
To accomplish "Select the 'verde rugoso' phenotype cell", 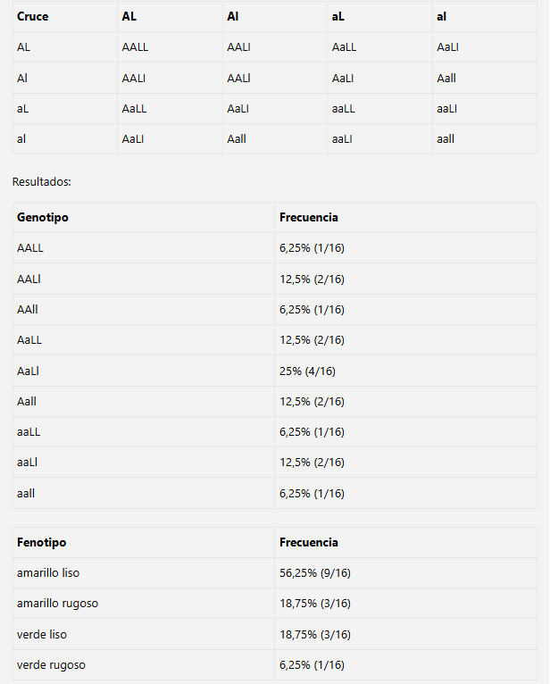I will (52, 665).
